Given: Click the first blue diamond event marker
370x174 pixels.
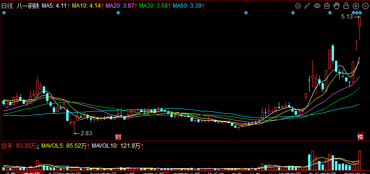Looking at the screenshot, I should [x=4, y=13].
